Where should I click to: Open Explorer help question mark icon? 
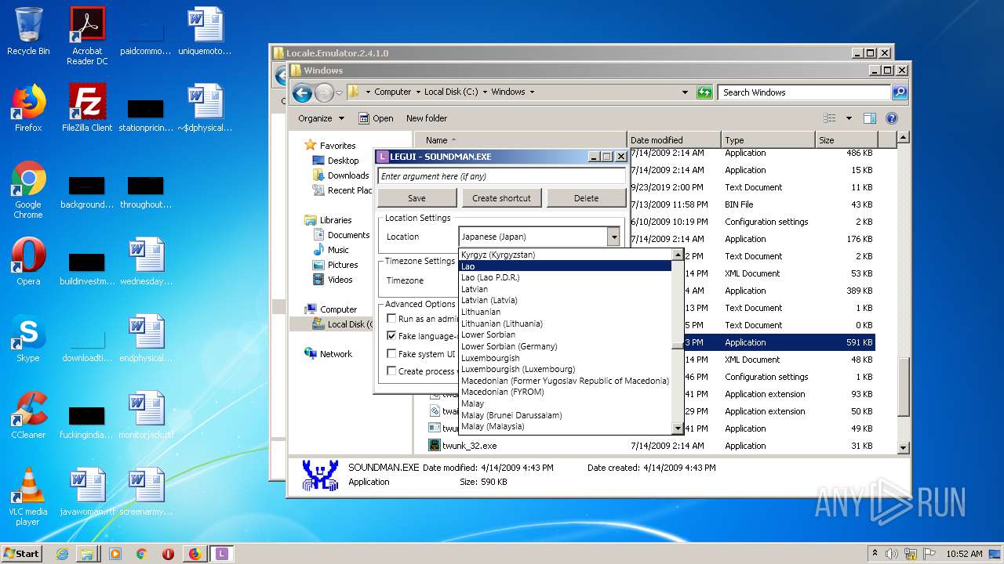point(892,118)
